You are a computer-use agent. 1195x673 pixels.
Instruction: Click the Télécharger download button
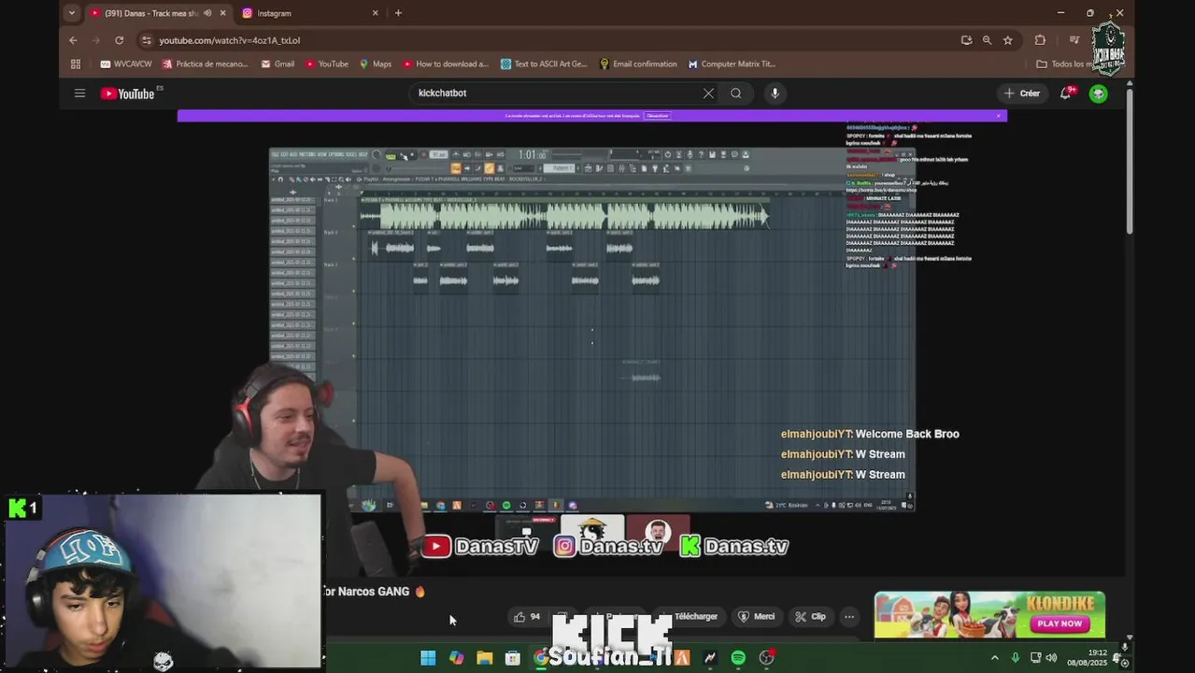pyautogui.click(x=690, y=617)
